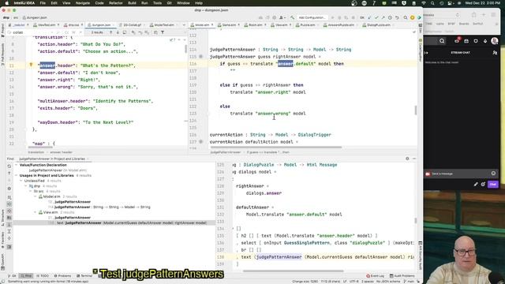Toggle words option in find bar

click(x=73, y=32)
